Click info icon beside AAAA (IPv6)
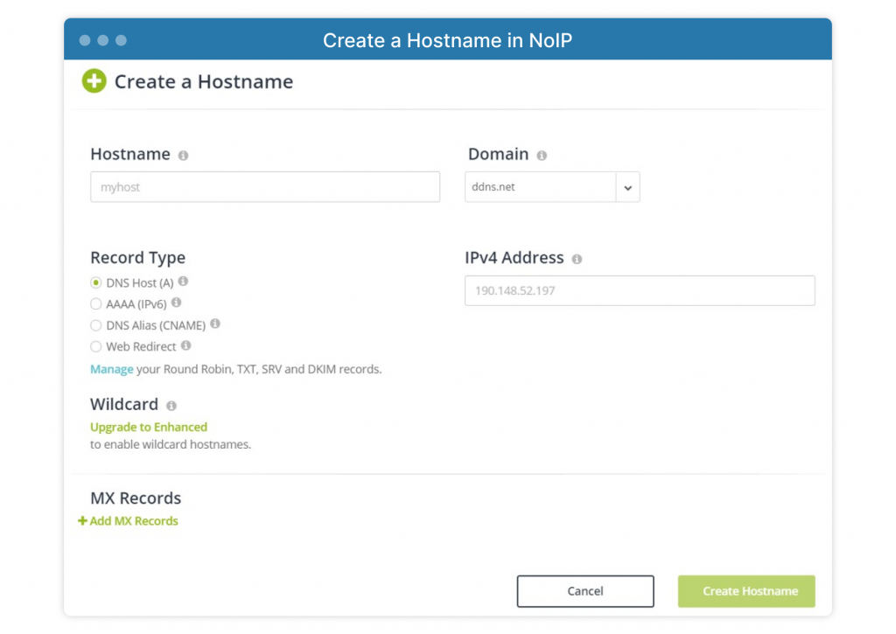The height and width of the screenshot is (634, 896). click(176, 303)
